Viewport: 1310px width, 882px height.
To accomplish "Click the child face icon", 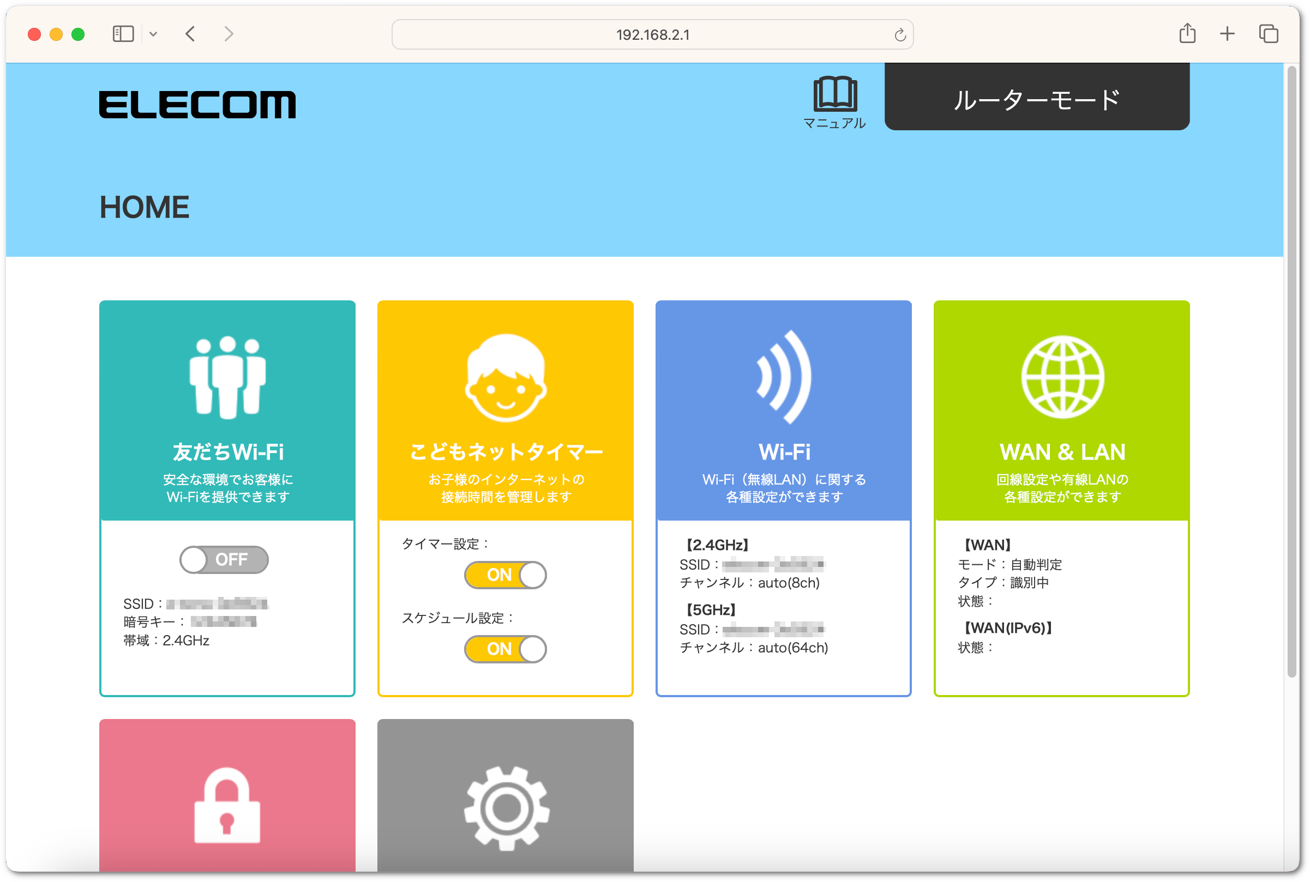I will (506, 377).
